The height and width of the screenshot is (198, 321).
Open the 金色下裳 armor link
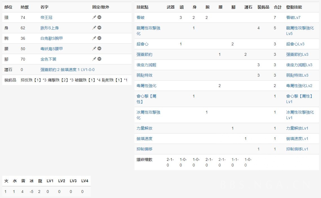coord(48,59)
